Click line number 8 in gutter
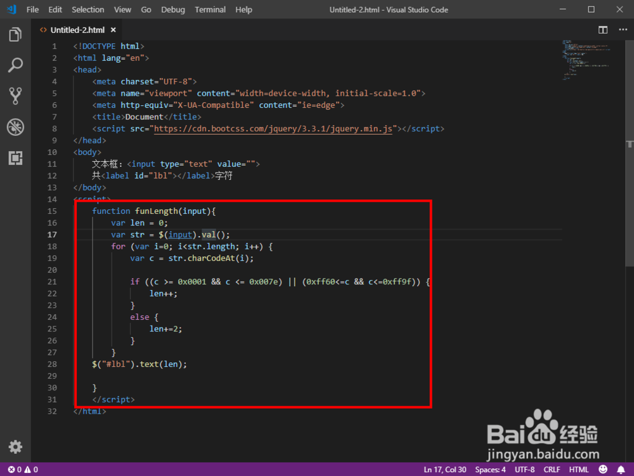This screenshot has width=634, height=476. [x=54, y=129]
